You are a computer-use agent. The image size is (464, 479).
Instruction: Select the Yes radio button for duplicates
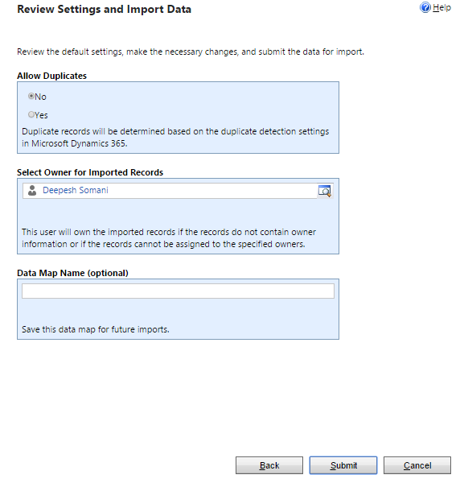(31, 114)
